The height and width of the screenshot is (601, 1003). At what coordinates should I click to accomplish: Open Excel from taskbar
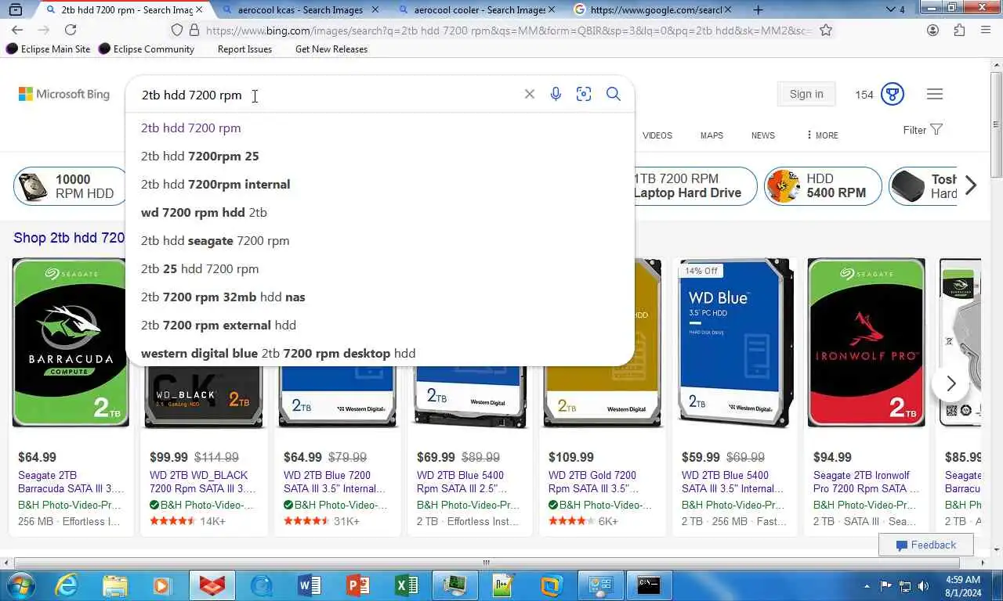coord(406,585)
